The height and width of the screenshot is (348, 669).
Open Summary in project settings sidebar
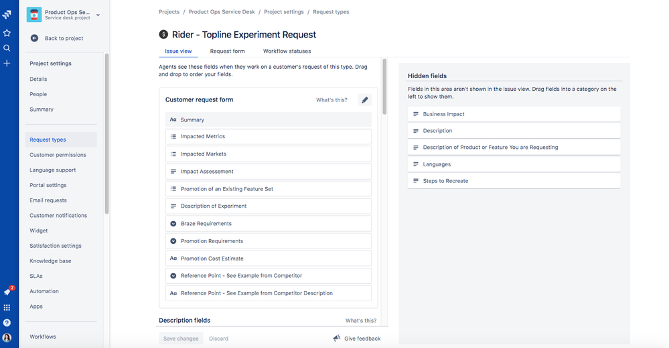coord(42,110)
